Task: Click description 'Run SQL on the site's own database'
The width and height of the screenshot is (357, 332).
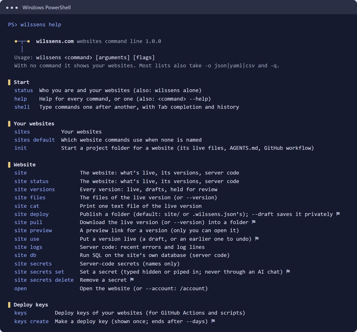Action: [x=155, y=255]
